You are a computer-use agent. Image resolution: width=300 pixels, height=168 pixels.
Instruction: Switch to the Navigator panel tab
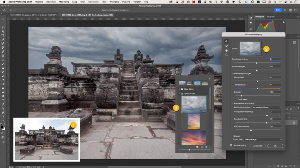point(270,17)
